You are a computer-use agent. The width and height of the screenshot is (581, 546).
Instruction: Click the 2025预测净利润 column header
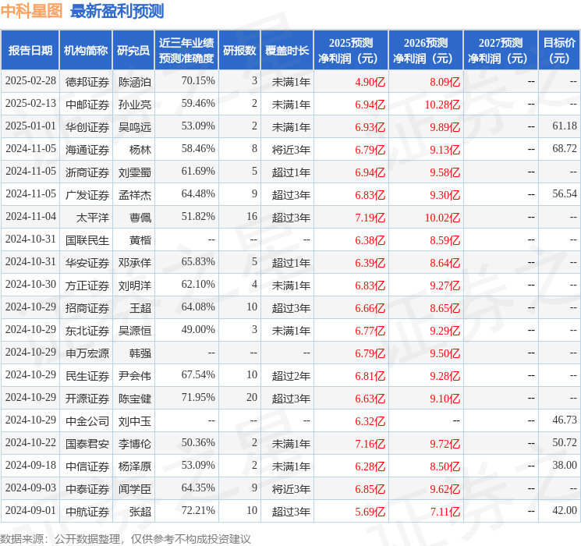350,51
